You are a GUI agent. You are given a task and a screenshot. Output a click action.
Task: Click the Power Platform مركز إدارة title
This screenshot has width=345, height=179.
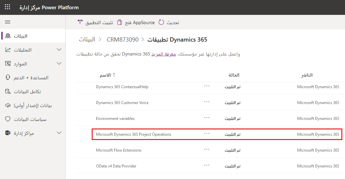49,8
